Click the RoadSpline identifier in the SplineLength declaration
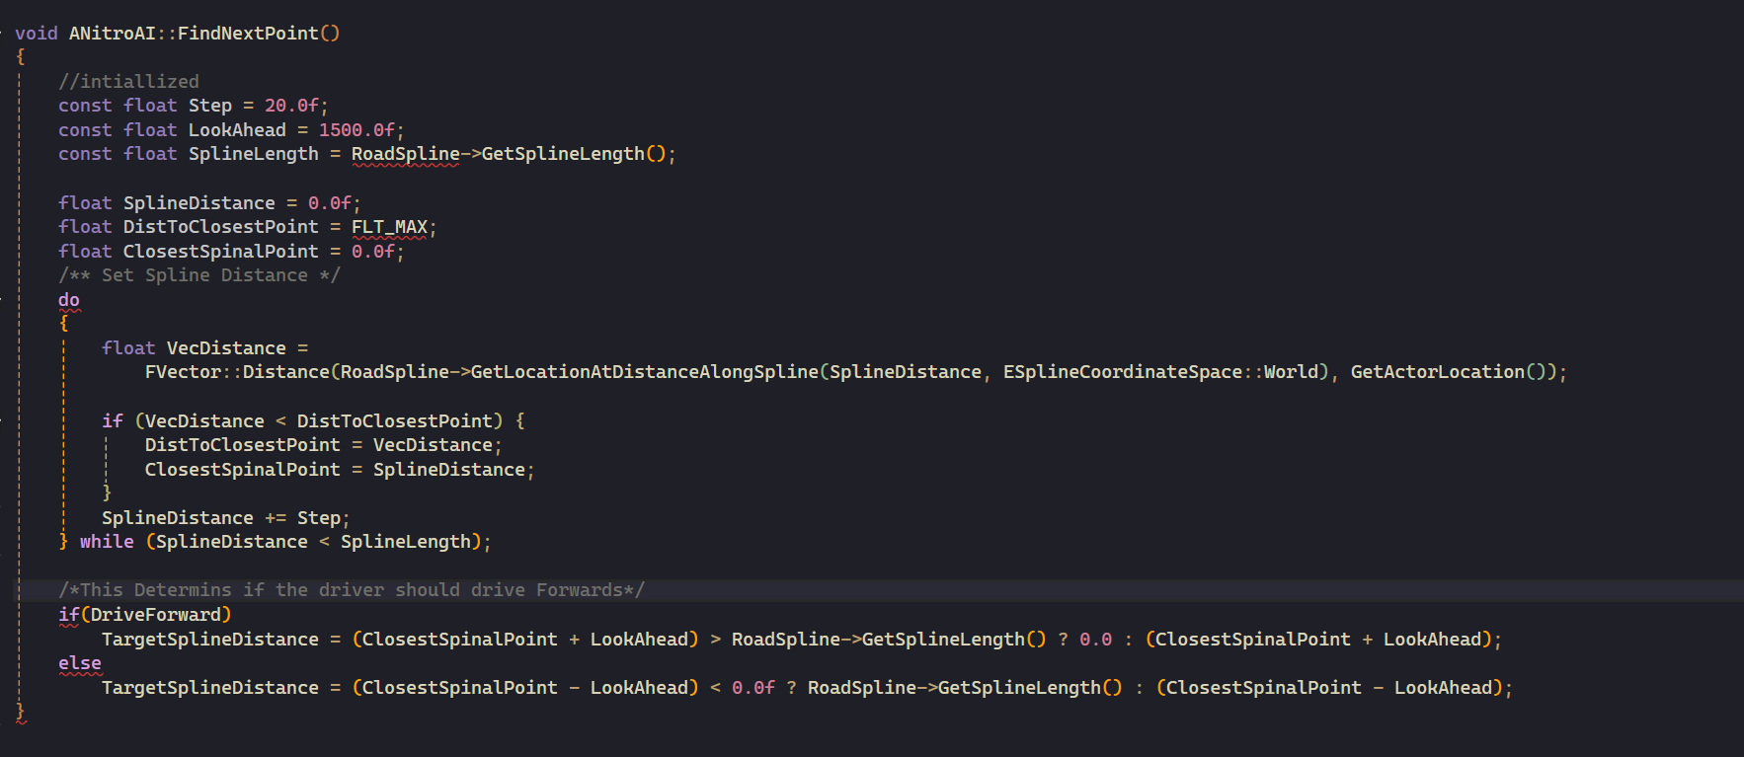1744x757 pixels. (406, 154)
